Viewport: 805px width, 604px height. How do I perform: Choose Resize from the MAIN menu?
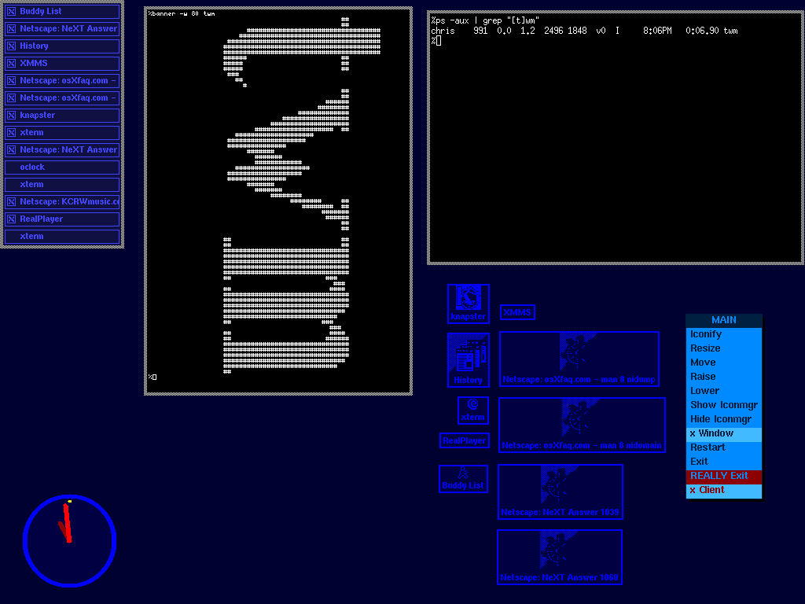point(724,348)
